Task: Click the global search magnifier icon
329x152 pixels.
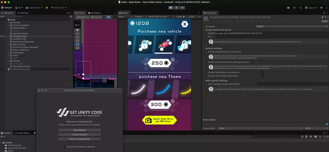Action: (301, 8)
